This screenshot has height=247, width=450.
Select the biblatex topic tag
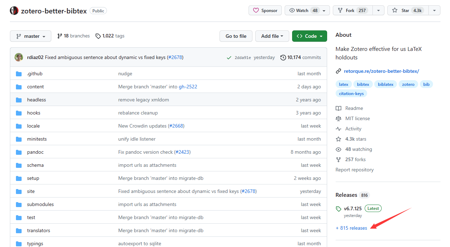(386, 84)
